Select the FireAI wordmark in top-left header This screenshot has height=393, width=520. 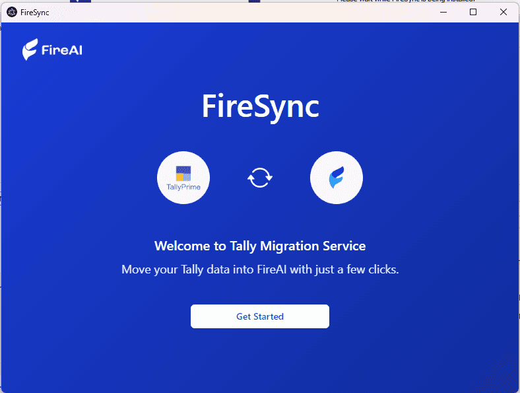tap(61, 51)
